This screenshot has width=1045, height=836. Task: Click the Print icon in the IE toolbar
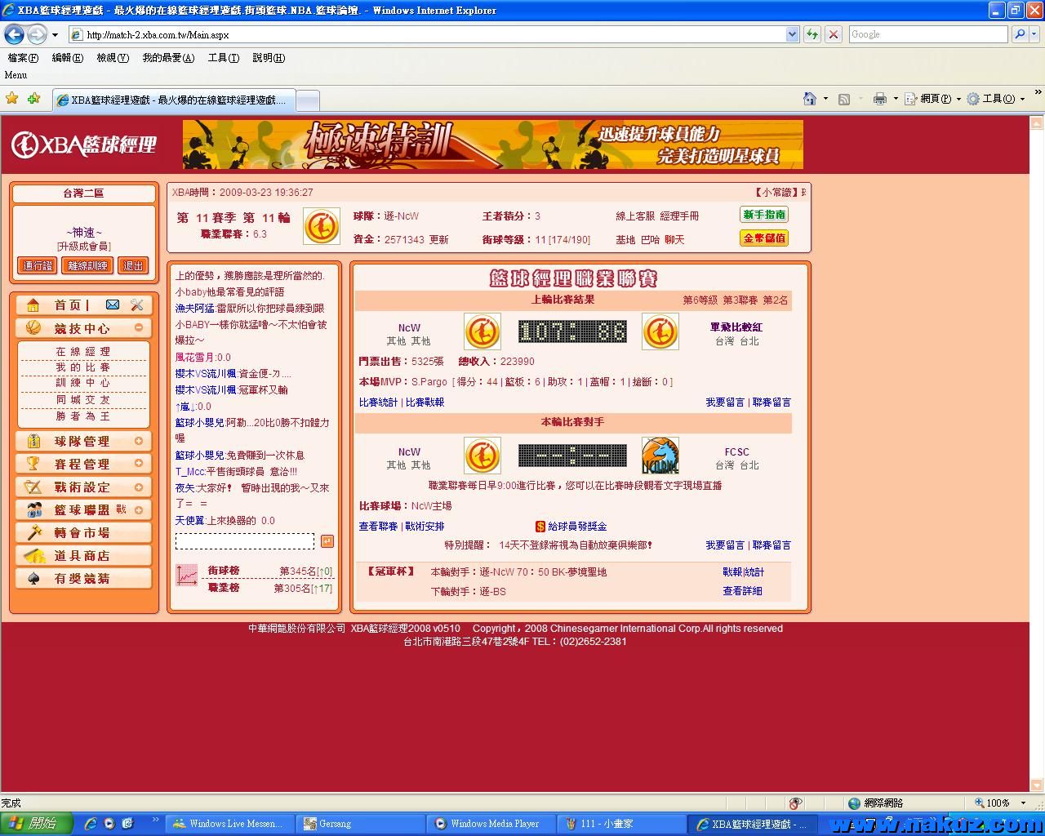tap(879, 99)
